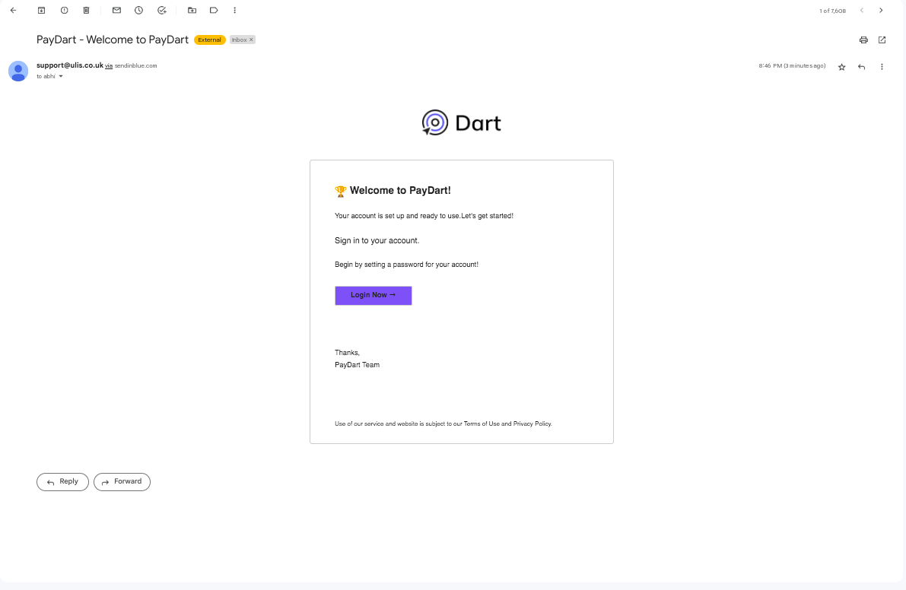Click the 'PayDart Team' signature text

[357, 365]
